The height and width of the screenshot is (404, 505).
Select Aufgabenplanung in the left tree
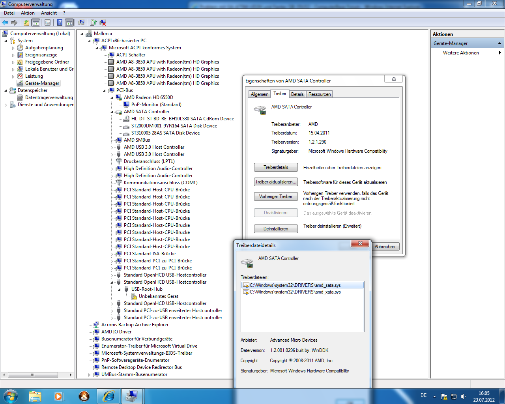coord(44,48)
